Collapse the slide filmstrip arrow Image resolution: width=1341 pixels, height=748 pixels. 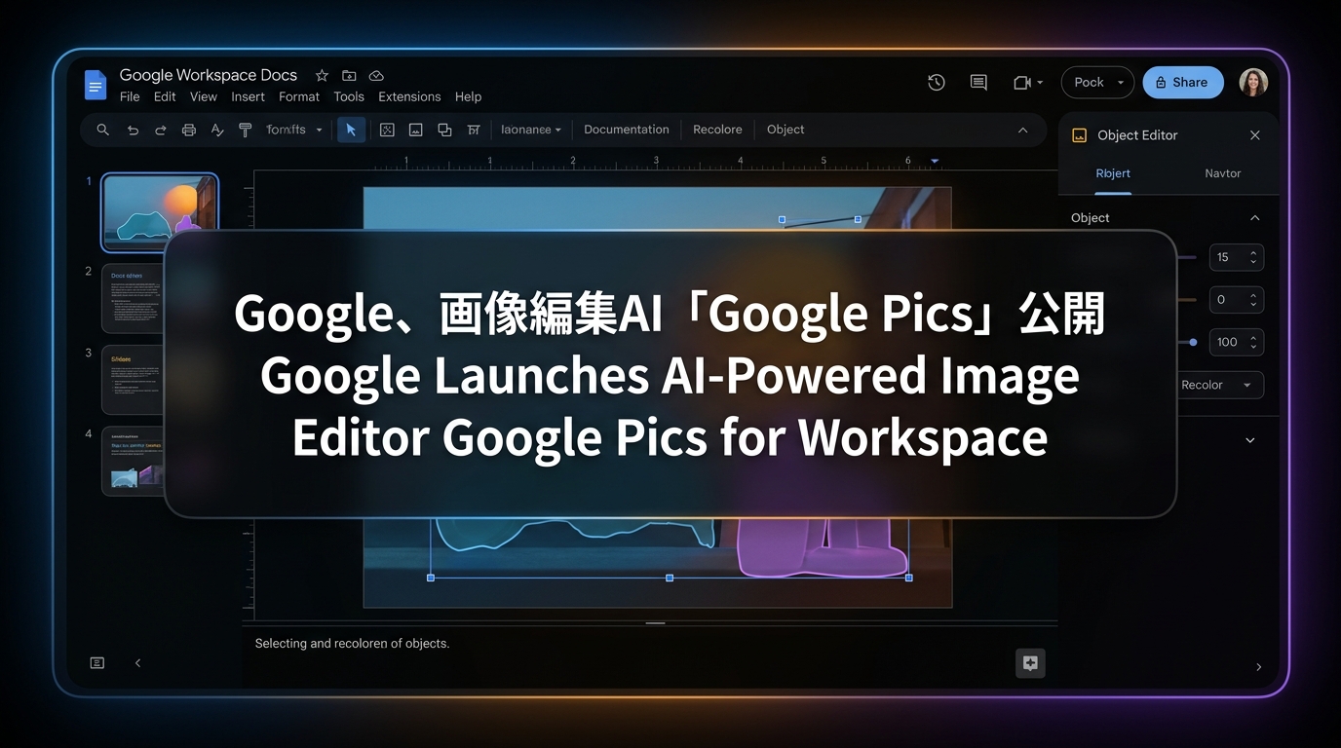[x=137, y=663]
